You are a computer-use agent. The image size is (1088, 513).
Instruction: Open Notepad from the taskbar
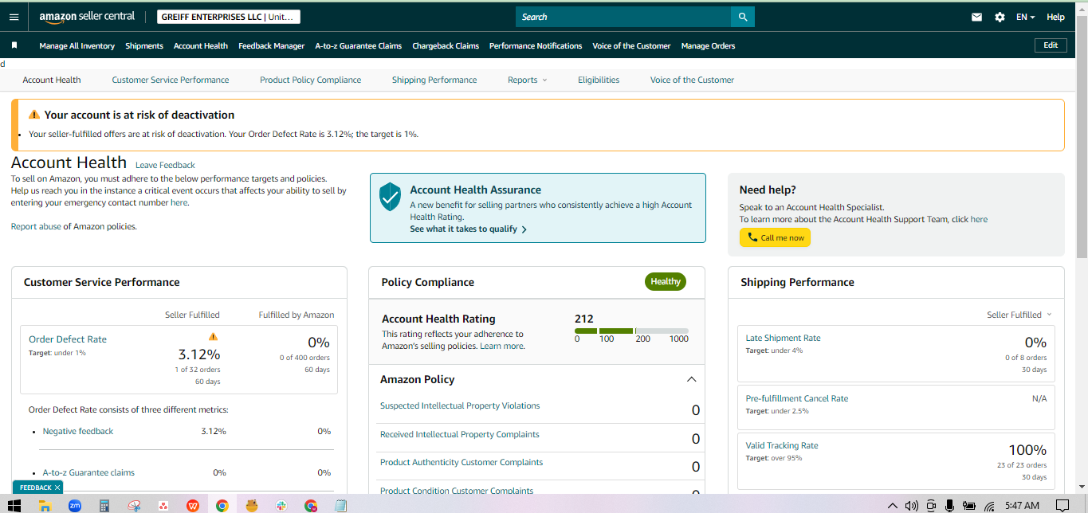(340, 505)
